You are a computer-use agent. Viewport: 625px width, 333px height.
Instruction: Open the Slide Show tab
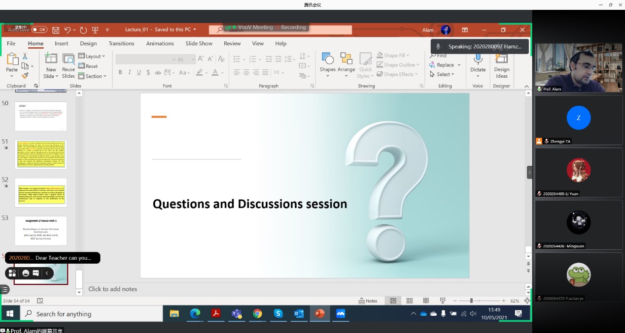199,43
